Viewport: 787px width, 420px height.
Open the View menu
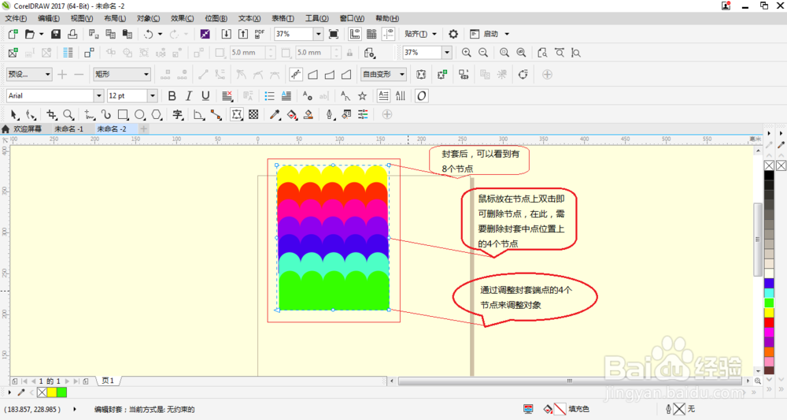pos(81,19)
